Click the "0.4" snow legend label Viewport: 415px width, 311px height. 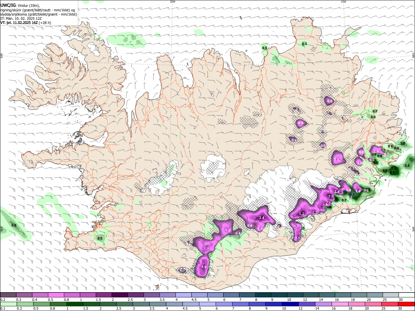35,300
